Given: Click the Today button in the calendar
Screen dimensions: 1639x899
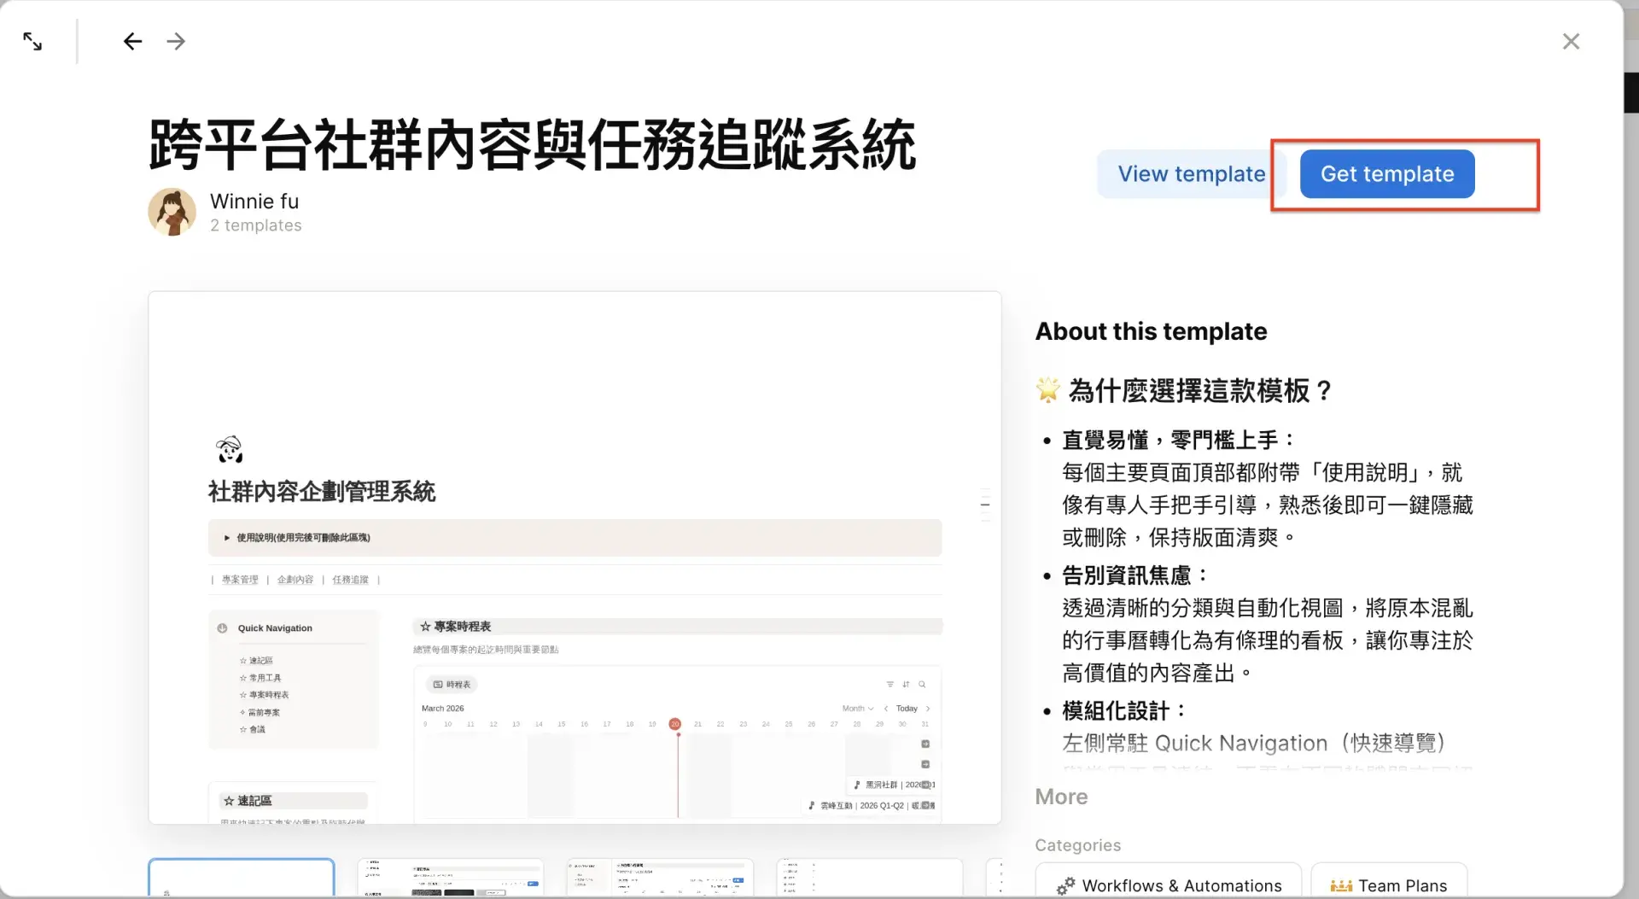Looking at the screenshot, I should 907,709.
